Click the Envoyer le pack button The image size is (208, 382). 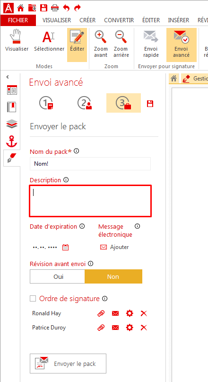68,364
